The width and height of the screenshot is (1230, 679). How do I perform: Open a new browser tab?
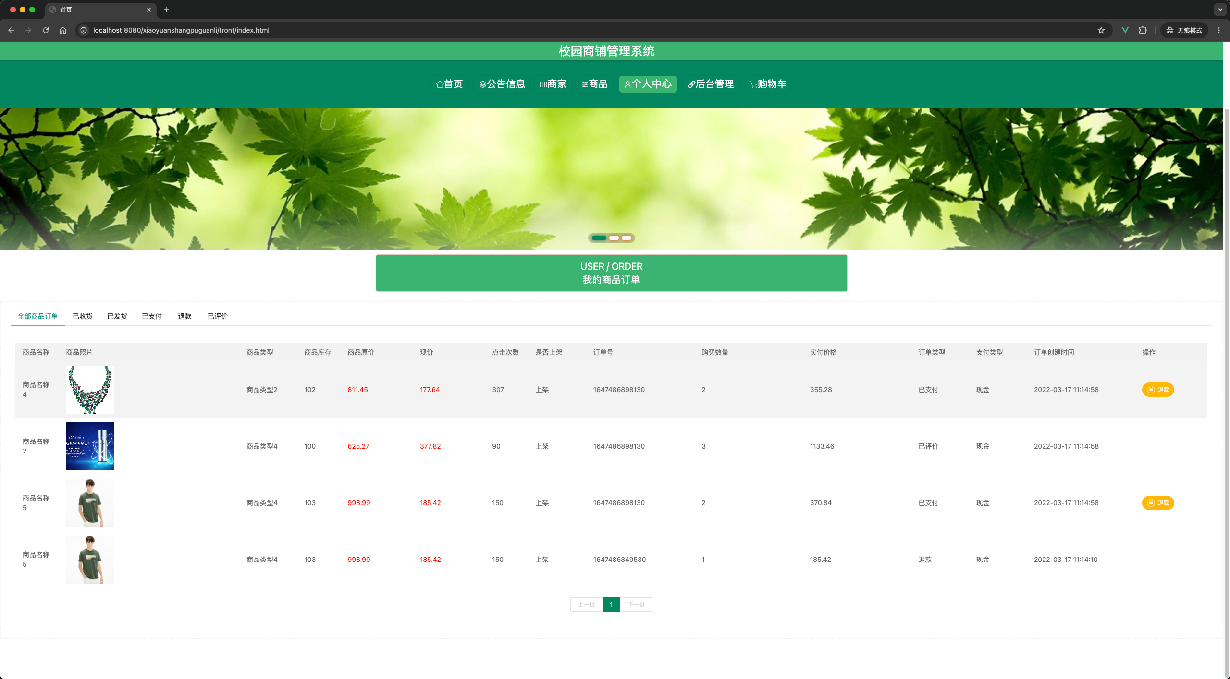pos(166,10)
